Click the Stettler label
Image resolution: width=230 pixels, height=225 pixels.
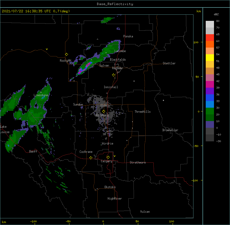pyautogui.click(x=169, y=63)
